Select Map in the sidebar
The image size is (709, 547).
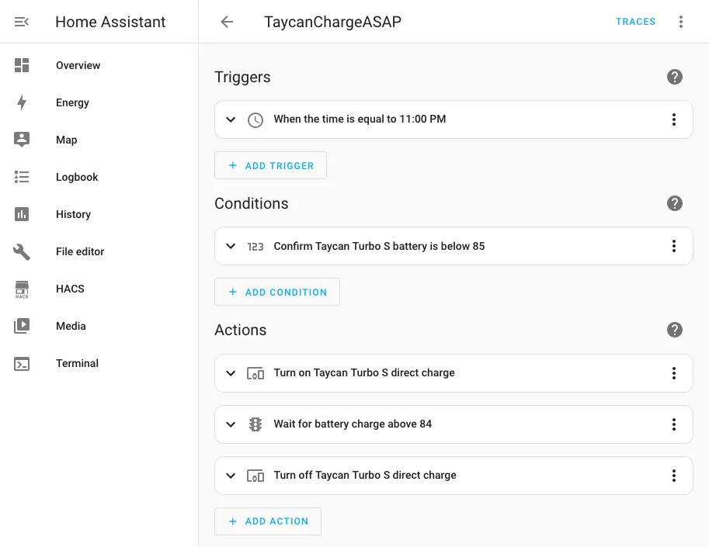(x=67, y=140)
